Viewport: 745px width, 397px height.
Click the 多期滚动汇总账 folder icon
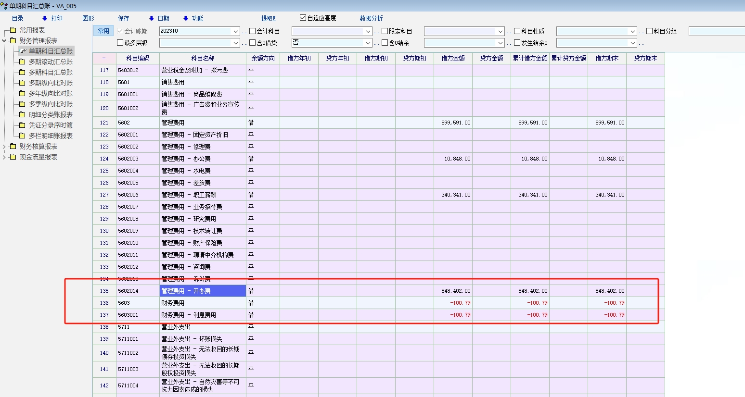22,62
